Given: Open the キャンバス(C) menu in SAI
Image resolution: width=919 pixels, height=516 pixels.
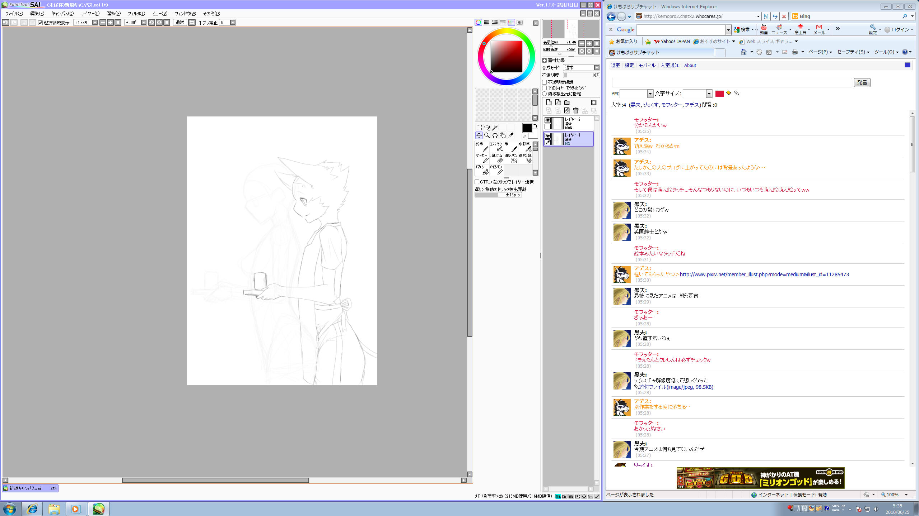Looking at the screenshot, I should pos(62,14).
